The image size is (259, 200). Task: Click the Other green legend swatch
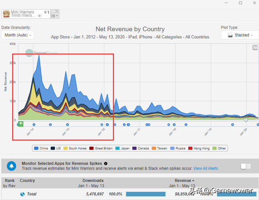pos(214,148)
